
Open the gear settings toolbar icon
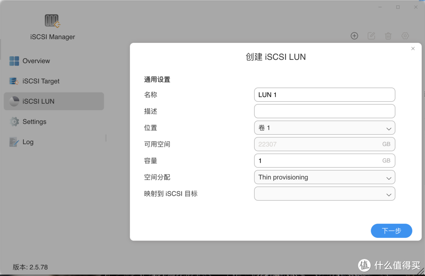pyautogui.click(x=405, y=36)
